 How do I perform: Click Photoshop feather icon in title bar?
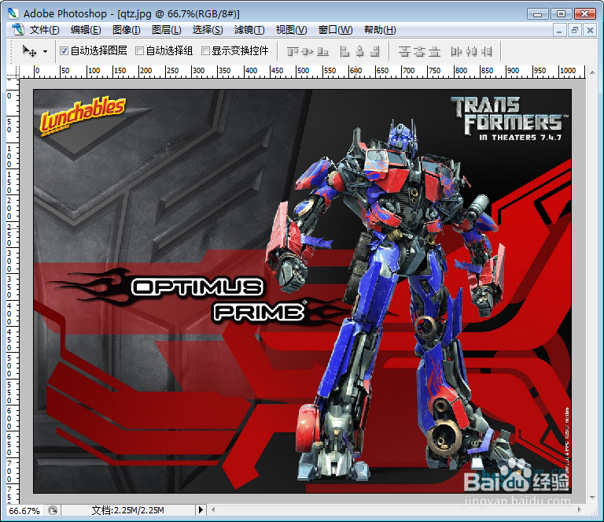click(13, 13)
